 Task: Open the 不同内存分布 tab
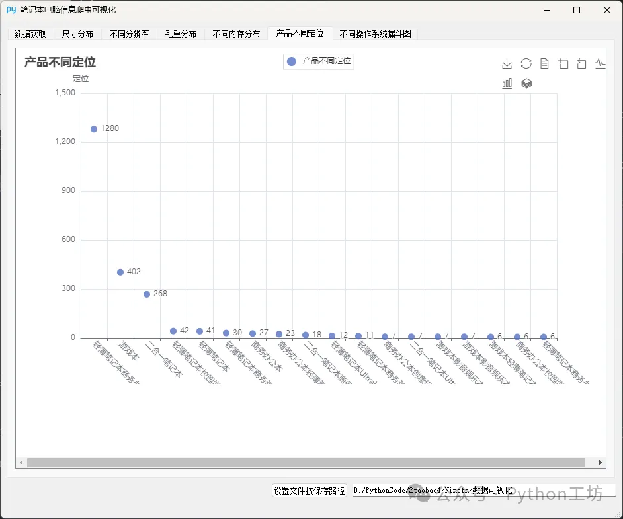tap(236, 34)
